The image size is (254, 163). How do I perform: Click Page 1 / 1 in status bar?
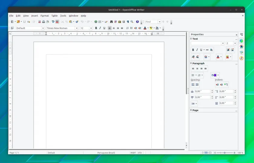point(14,153)
